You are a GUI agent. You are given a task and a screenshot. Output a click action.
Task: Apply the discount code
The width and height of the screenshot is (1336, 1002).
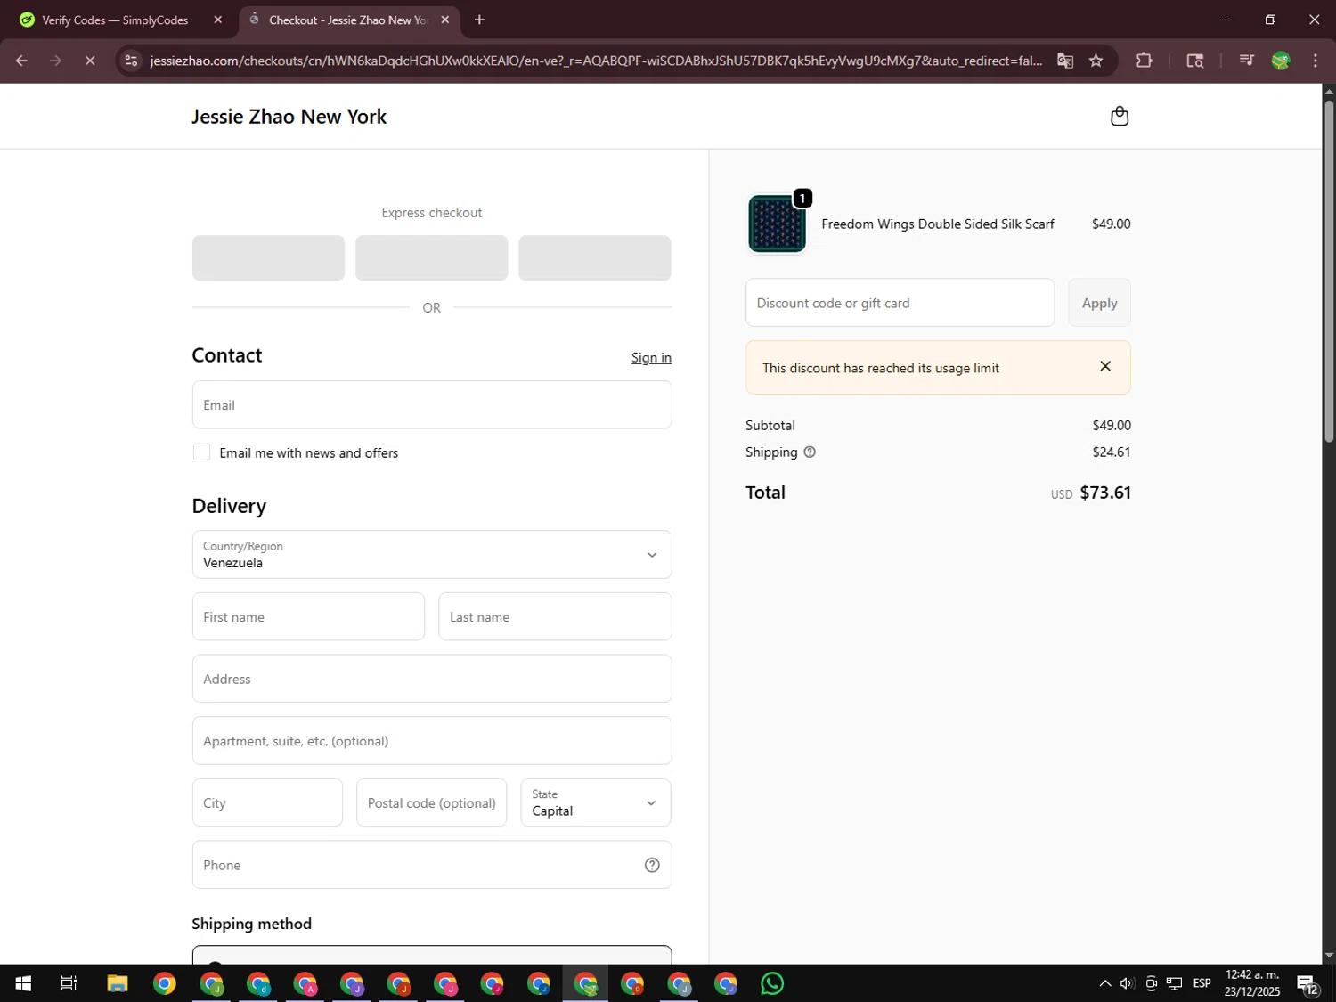coord(1099,303)
